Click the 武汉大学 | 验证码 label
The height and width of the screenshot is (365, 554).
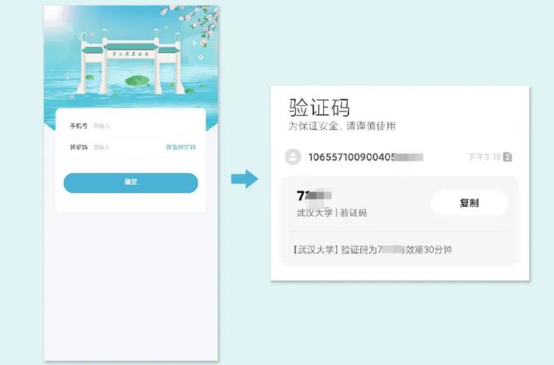[x=332, y=213]
